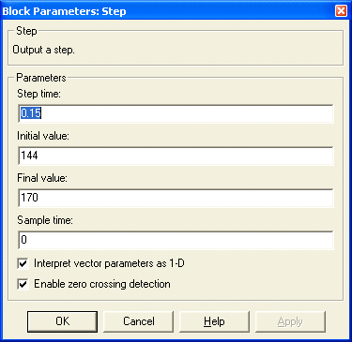Confirm settings with the OK button
Image resolution: width=352 pixels, height=342 pixels.
coord(62,321)
